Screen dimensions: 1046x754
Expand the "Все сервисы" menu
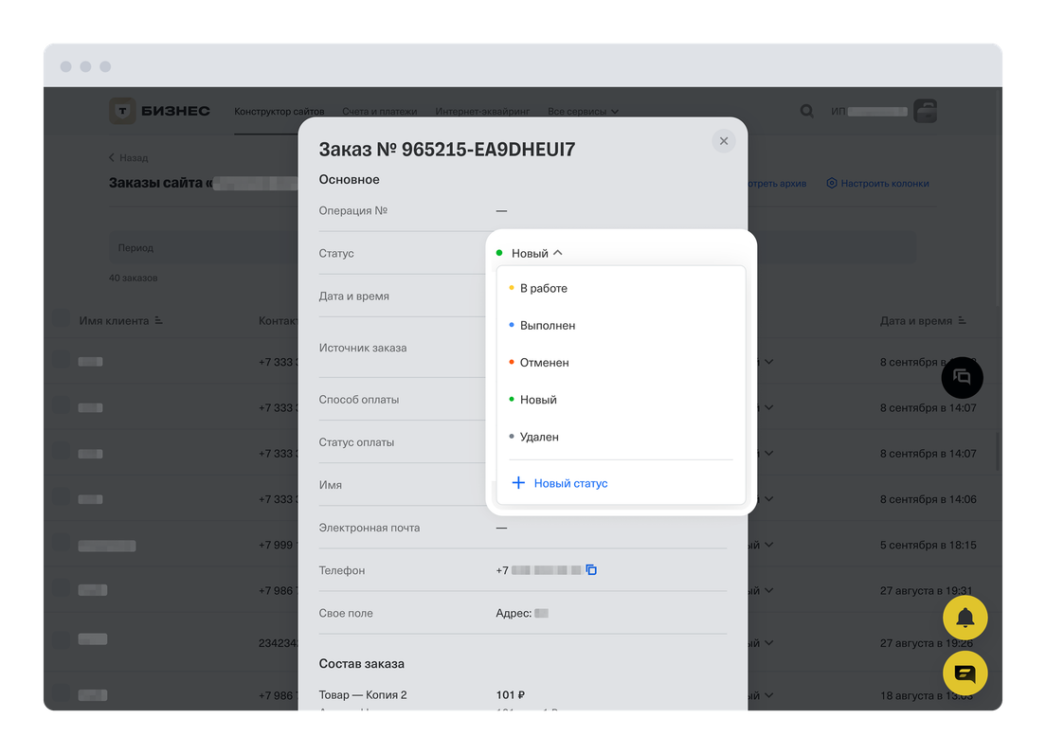[x=583, y=112]
